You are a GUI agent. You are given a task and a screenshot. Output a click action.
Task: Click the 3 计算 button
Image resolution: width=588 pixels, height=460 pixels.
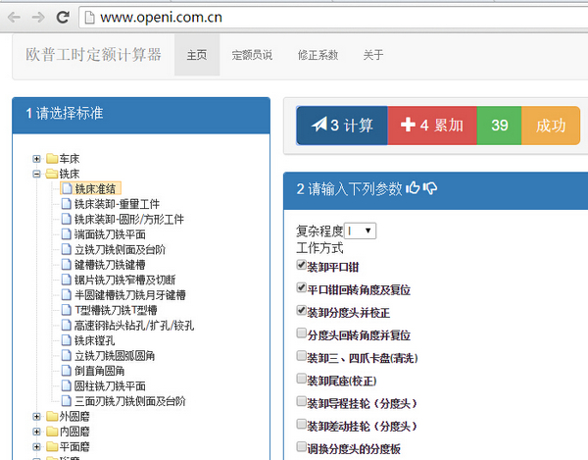342,126
